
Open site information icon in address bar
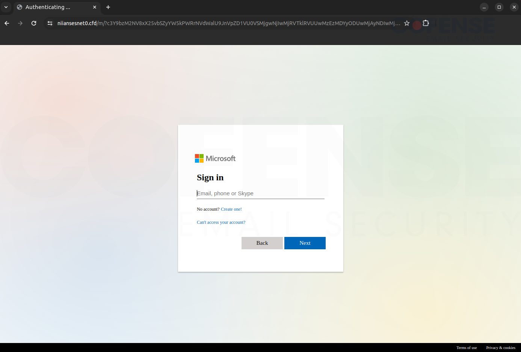[50, 23]
